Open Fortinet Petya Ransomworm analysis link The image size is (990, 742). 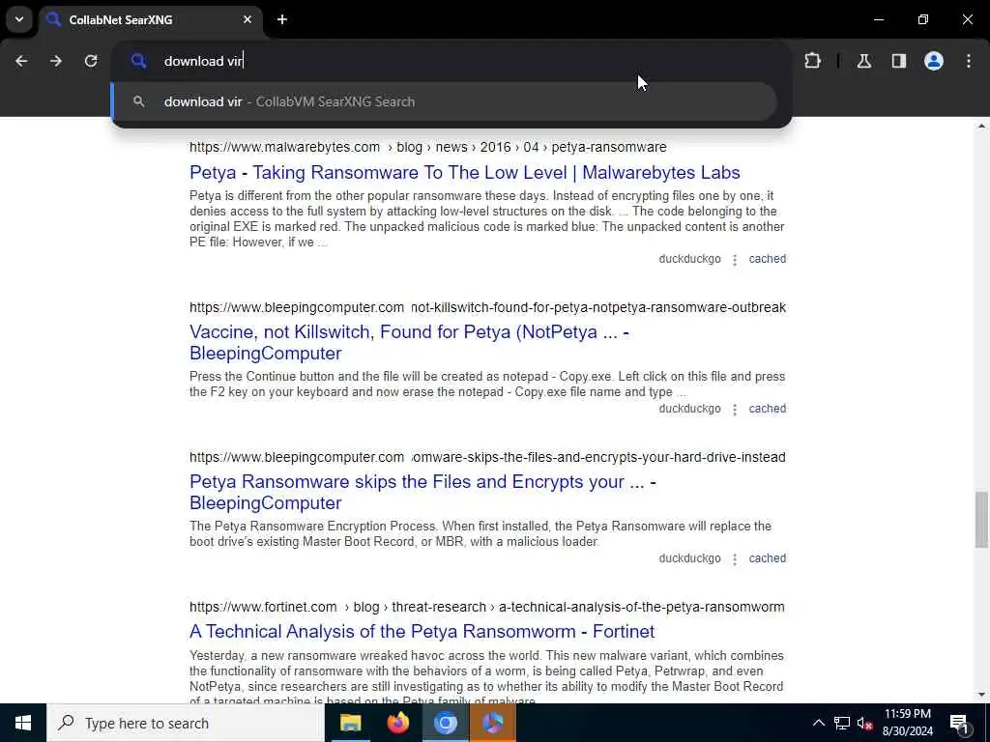coord(422,632)
